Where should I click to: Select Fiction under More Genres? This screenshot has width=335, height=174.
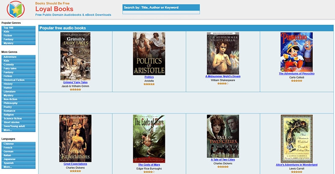(18, 76)
